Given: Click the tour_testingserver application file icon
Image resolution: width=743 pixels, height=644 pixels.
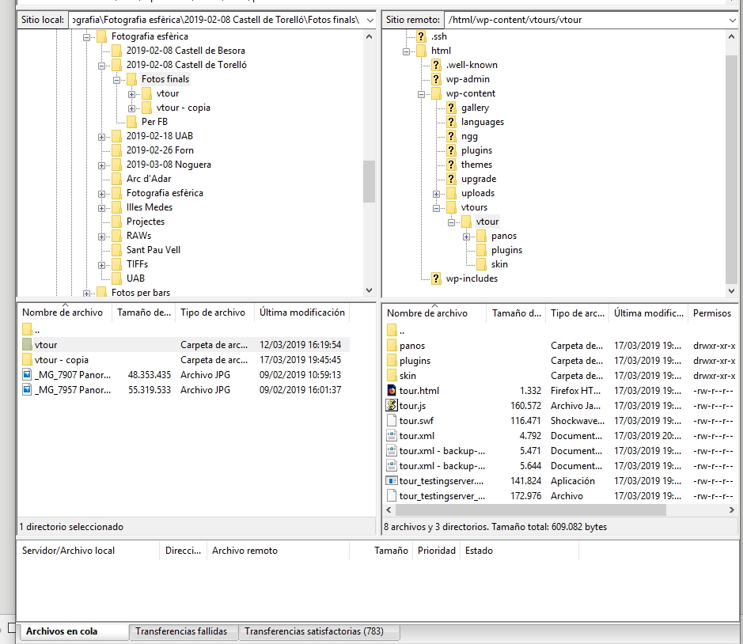Looking at the screenshot, I should (x=391, y=481).
